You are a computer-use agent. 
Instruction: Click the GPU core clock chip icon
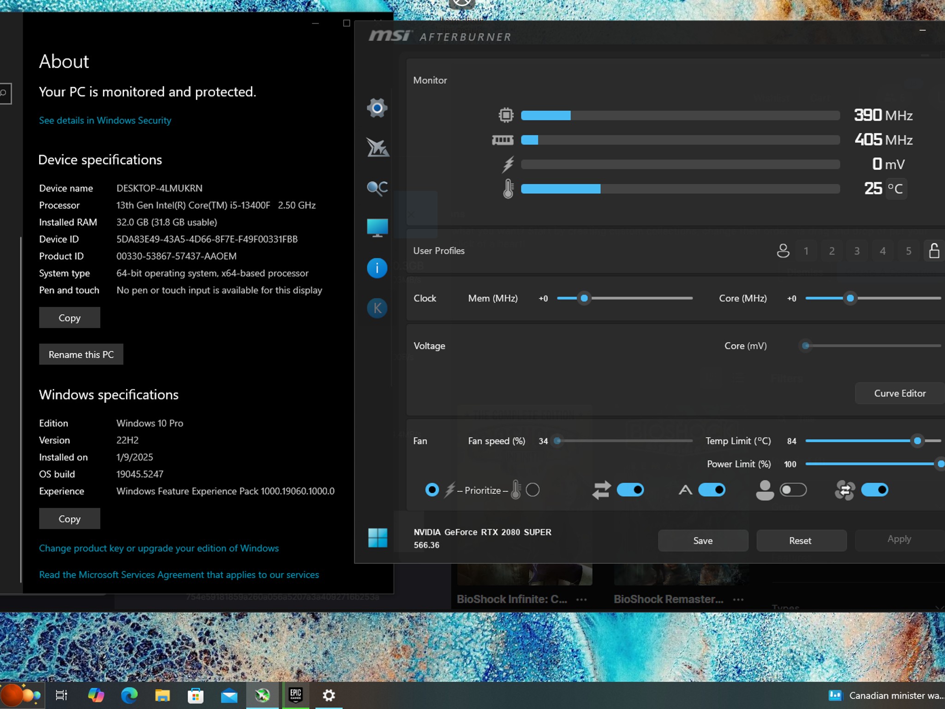506,115
